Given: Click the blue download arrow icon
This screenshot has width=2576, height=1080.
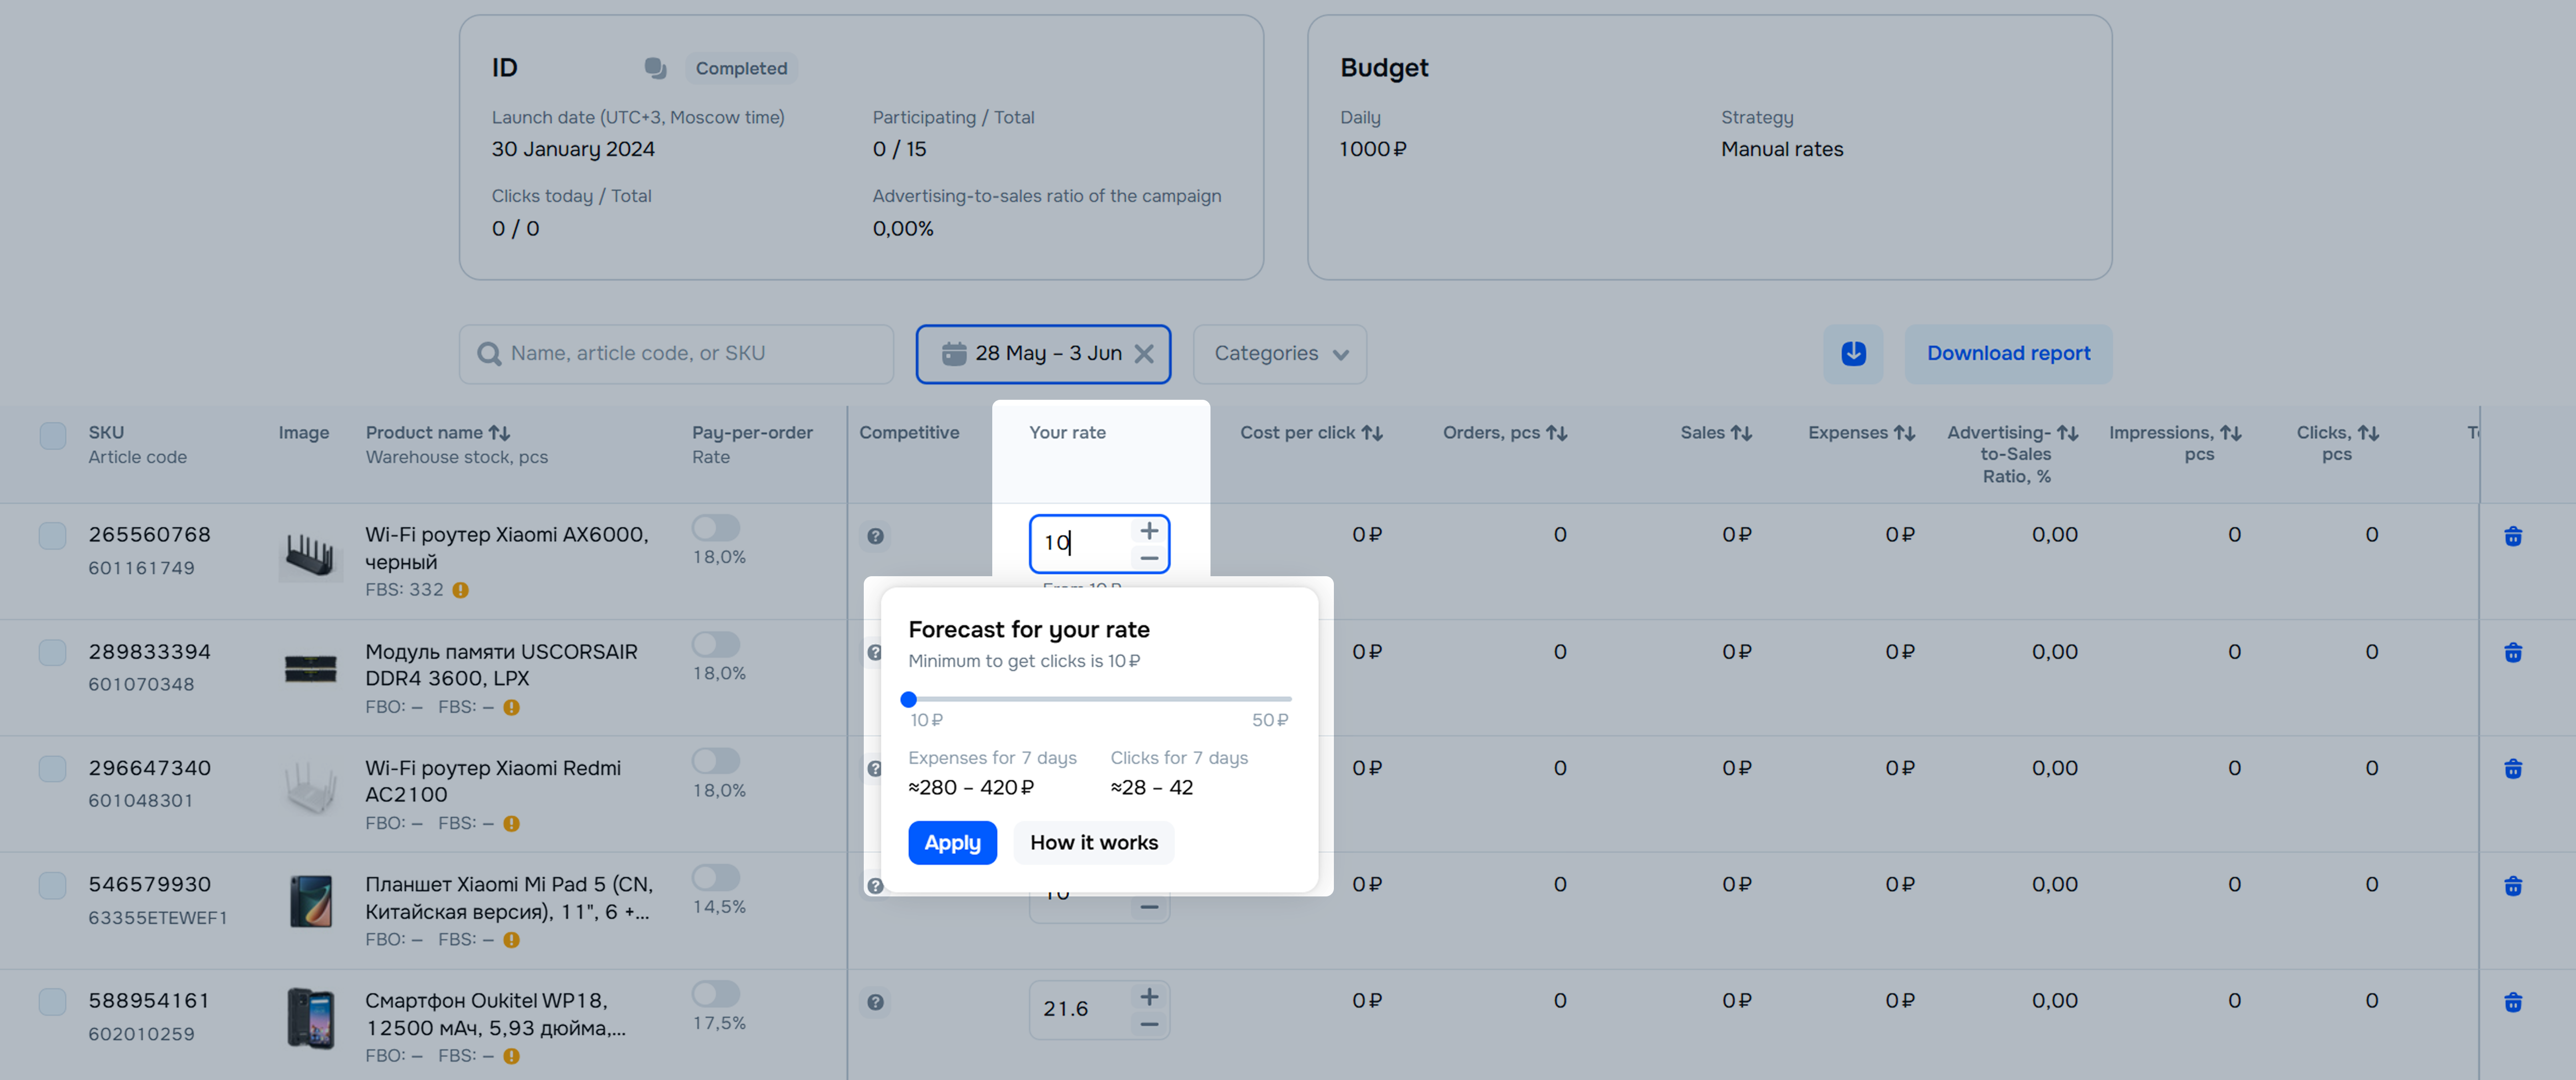Looking at the screenshot, I should click(x=1853, y=353).
